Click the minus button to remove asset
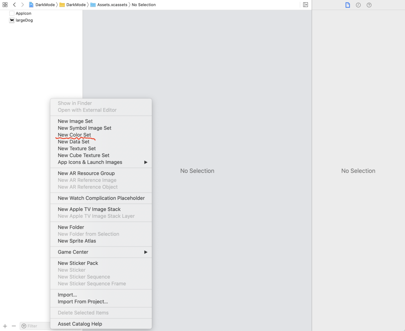This screenshot has width=405, height=331. (x=14, y=326)
